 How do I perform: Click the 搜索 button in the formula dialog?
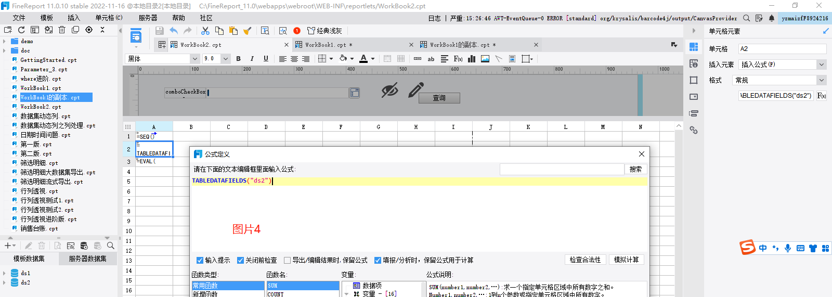coord(635,169)
